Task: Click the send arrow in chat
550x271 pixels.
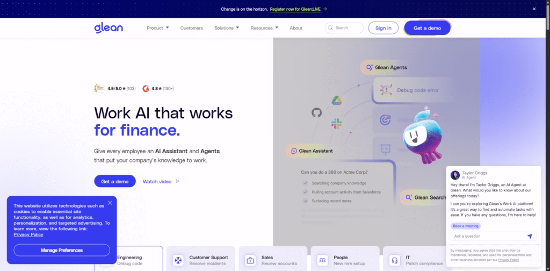Action: 529,236
